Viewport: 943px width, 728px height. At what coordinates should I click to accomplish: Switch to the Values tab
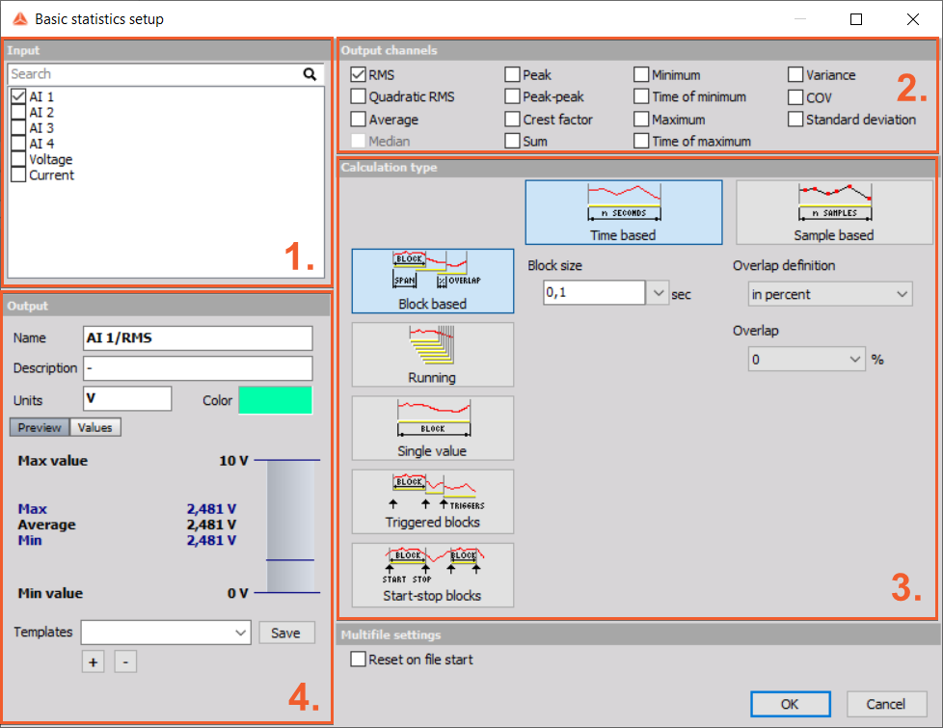click(x=95, y=427)
